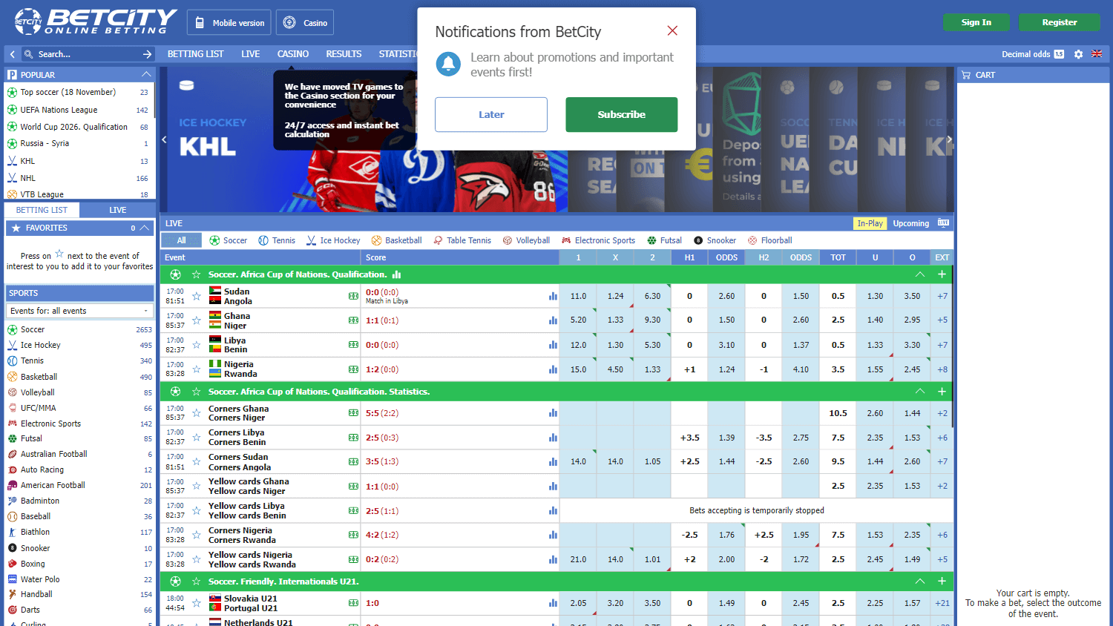Open the CASINO menu item
The image size is (1113, 626).
click(x=293, y=54)
